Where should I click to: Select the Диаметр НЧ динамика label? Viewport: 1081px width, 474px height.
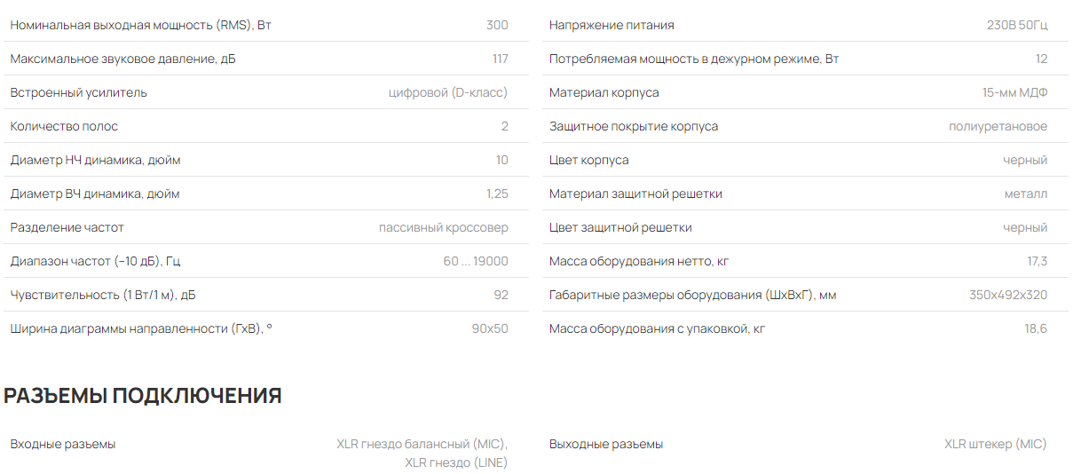pyautogui.click(x=96, y=160)
